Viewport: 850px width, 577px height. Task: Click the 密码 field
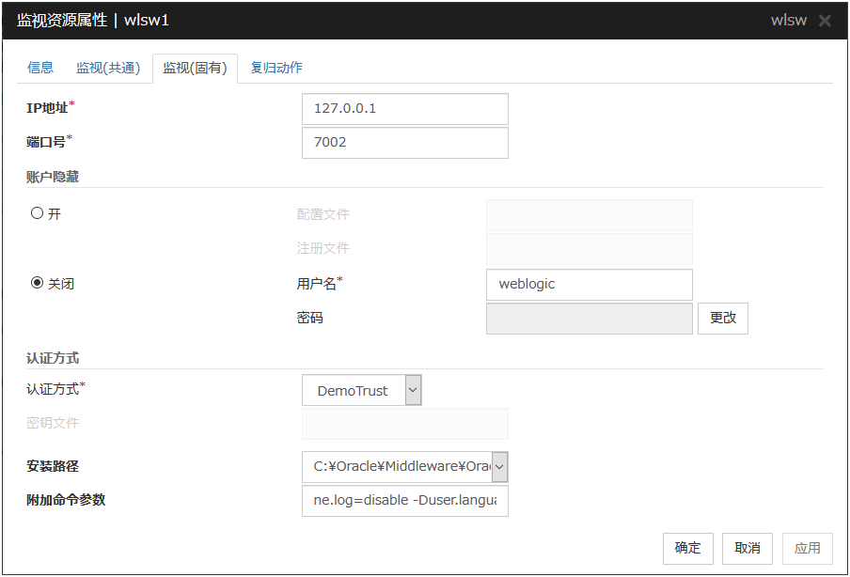(589, 319)
